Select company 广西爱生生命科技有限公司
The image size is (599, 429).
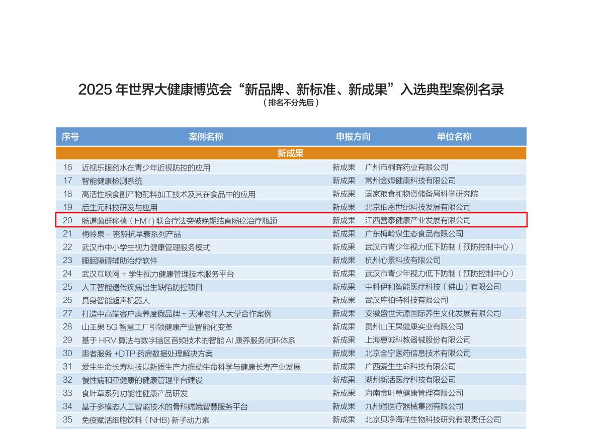click(410, 367)
